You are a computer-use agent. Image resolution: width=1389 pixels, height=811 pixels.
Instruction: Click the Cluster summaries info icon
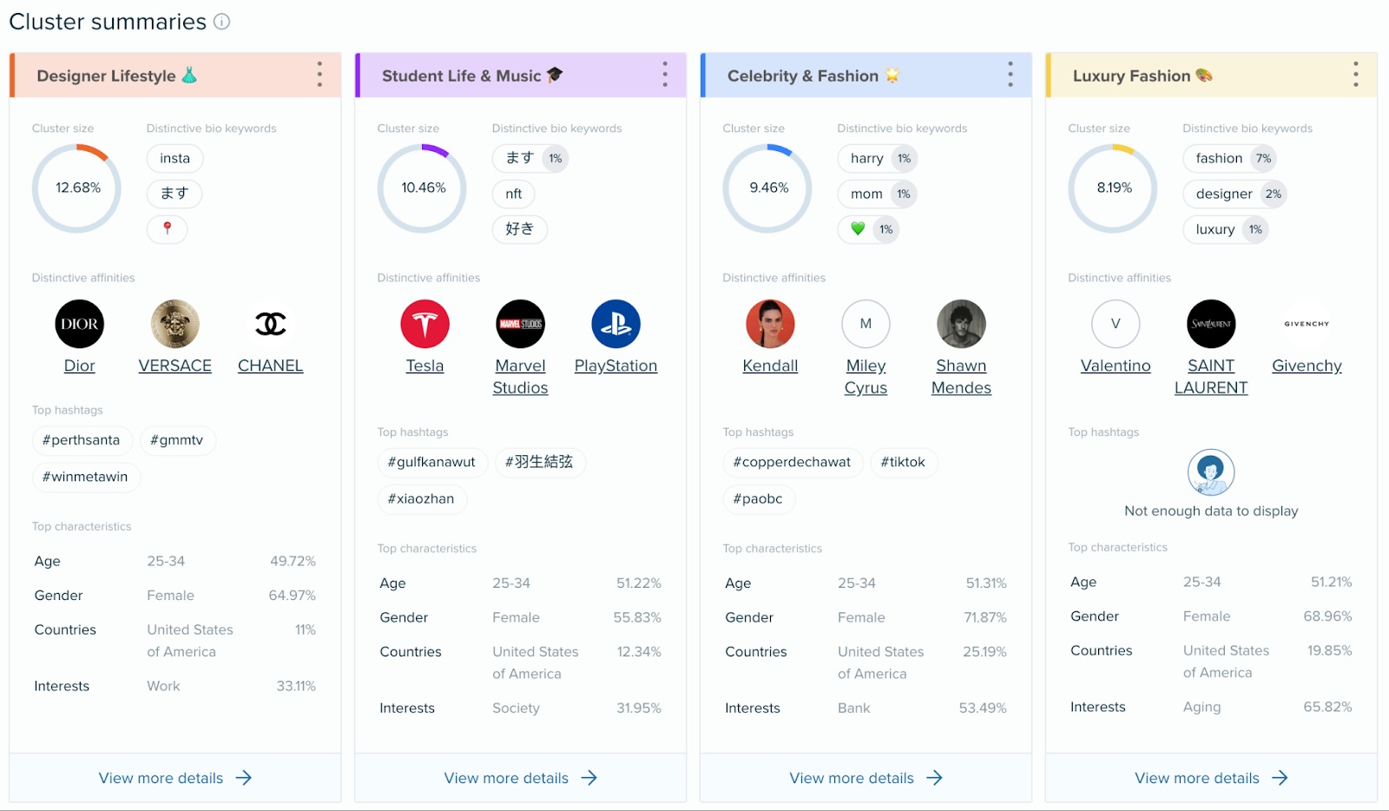tap(222, 22)
